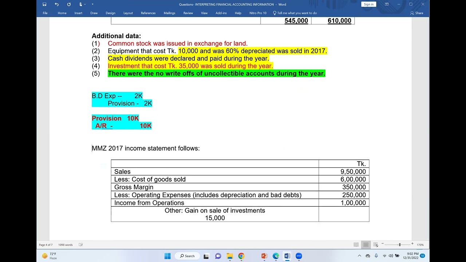Switch to the Insert ribbon tab
The width and height of the screenshot is (466, 262).
tap(78, 13)
